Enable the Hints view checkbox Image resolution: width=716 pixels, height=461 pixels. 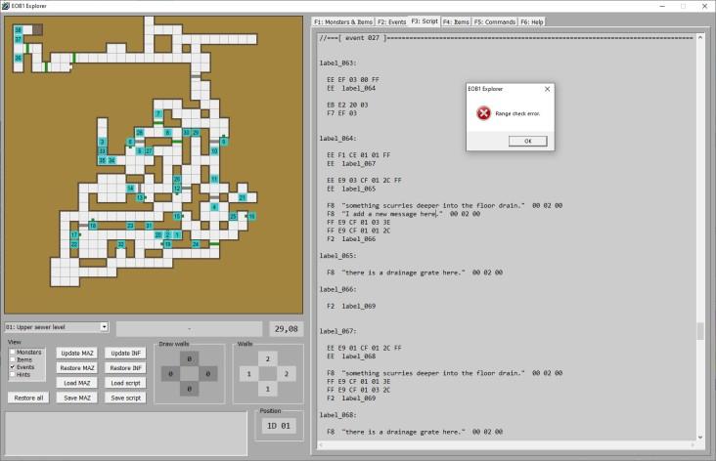[13, 373]
